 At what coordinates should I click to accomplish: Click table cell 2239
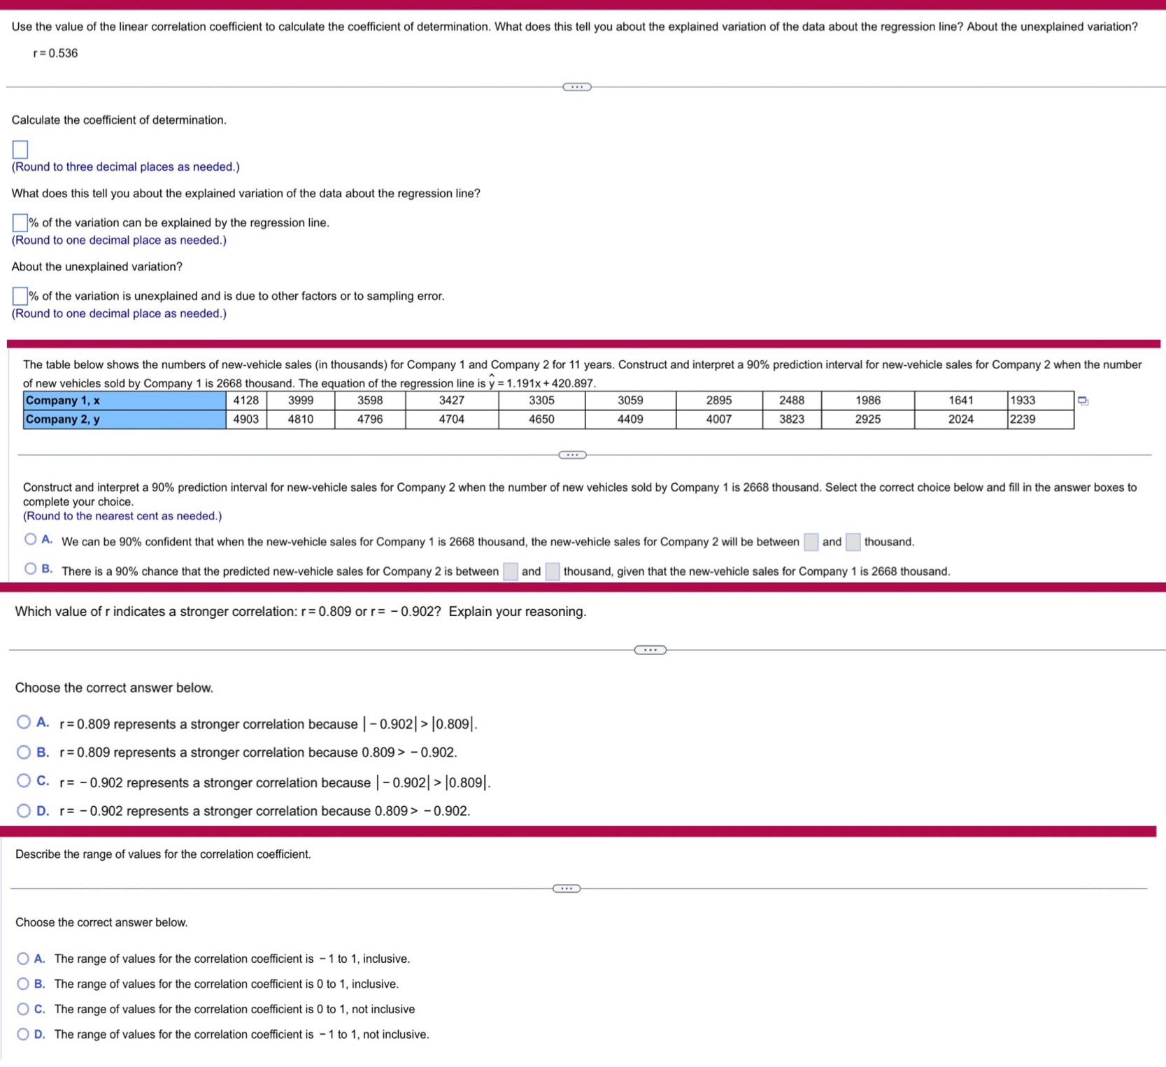coord(1041,420)
